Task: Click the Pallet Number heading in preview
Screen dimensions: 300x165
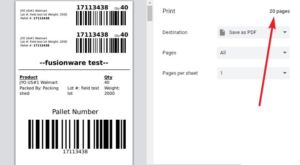Action: click(x=75, y=112)
